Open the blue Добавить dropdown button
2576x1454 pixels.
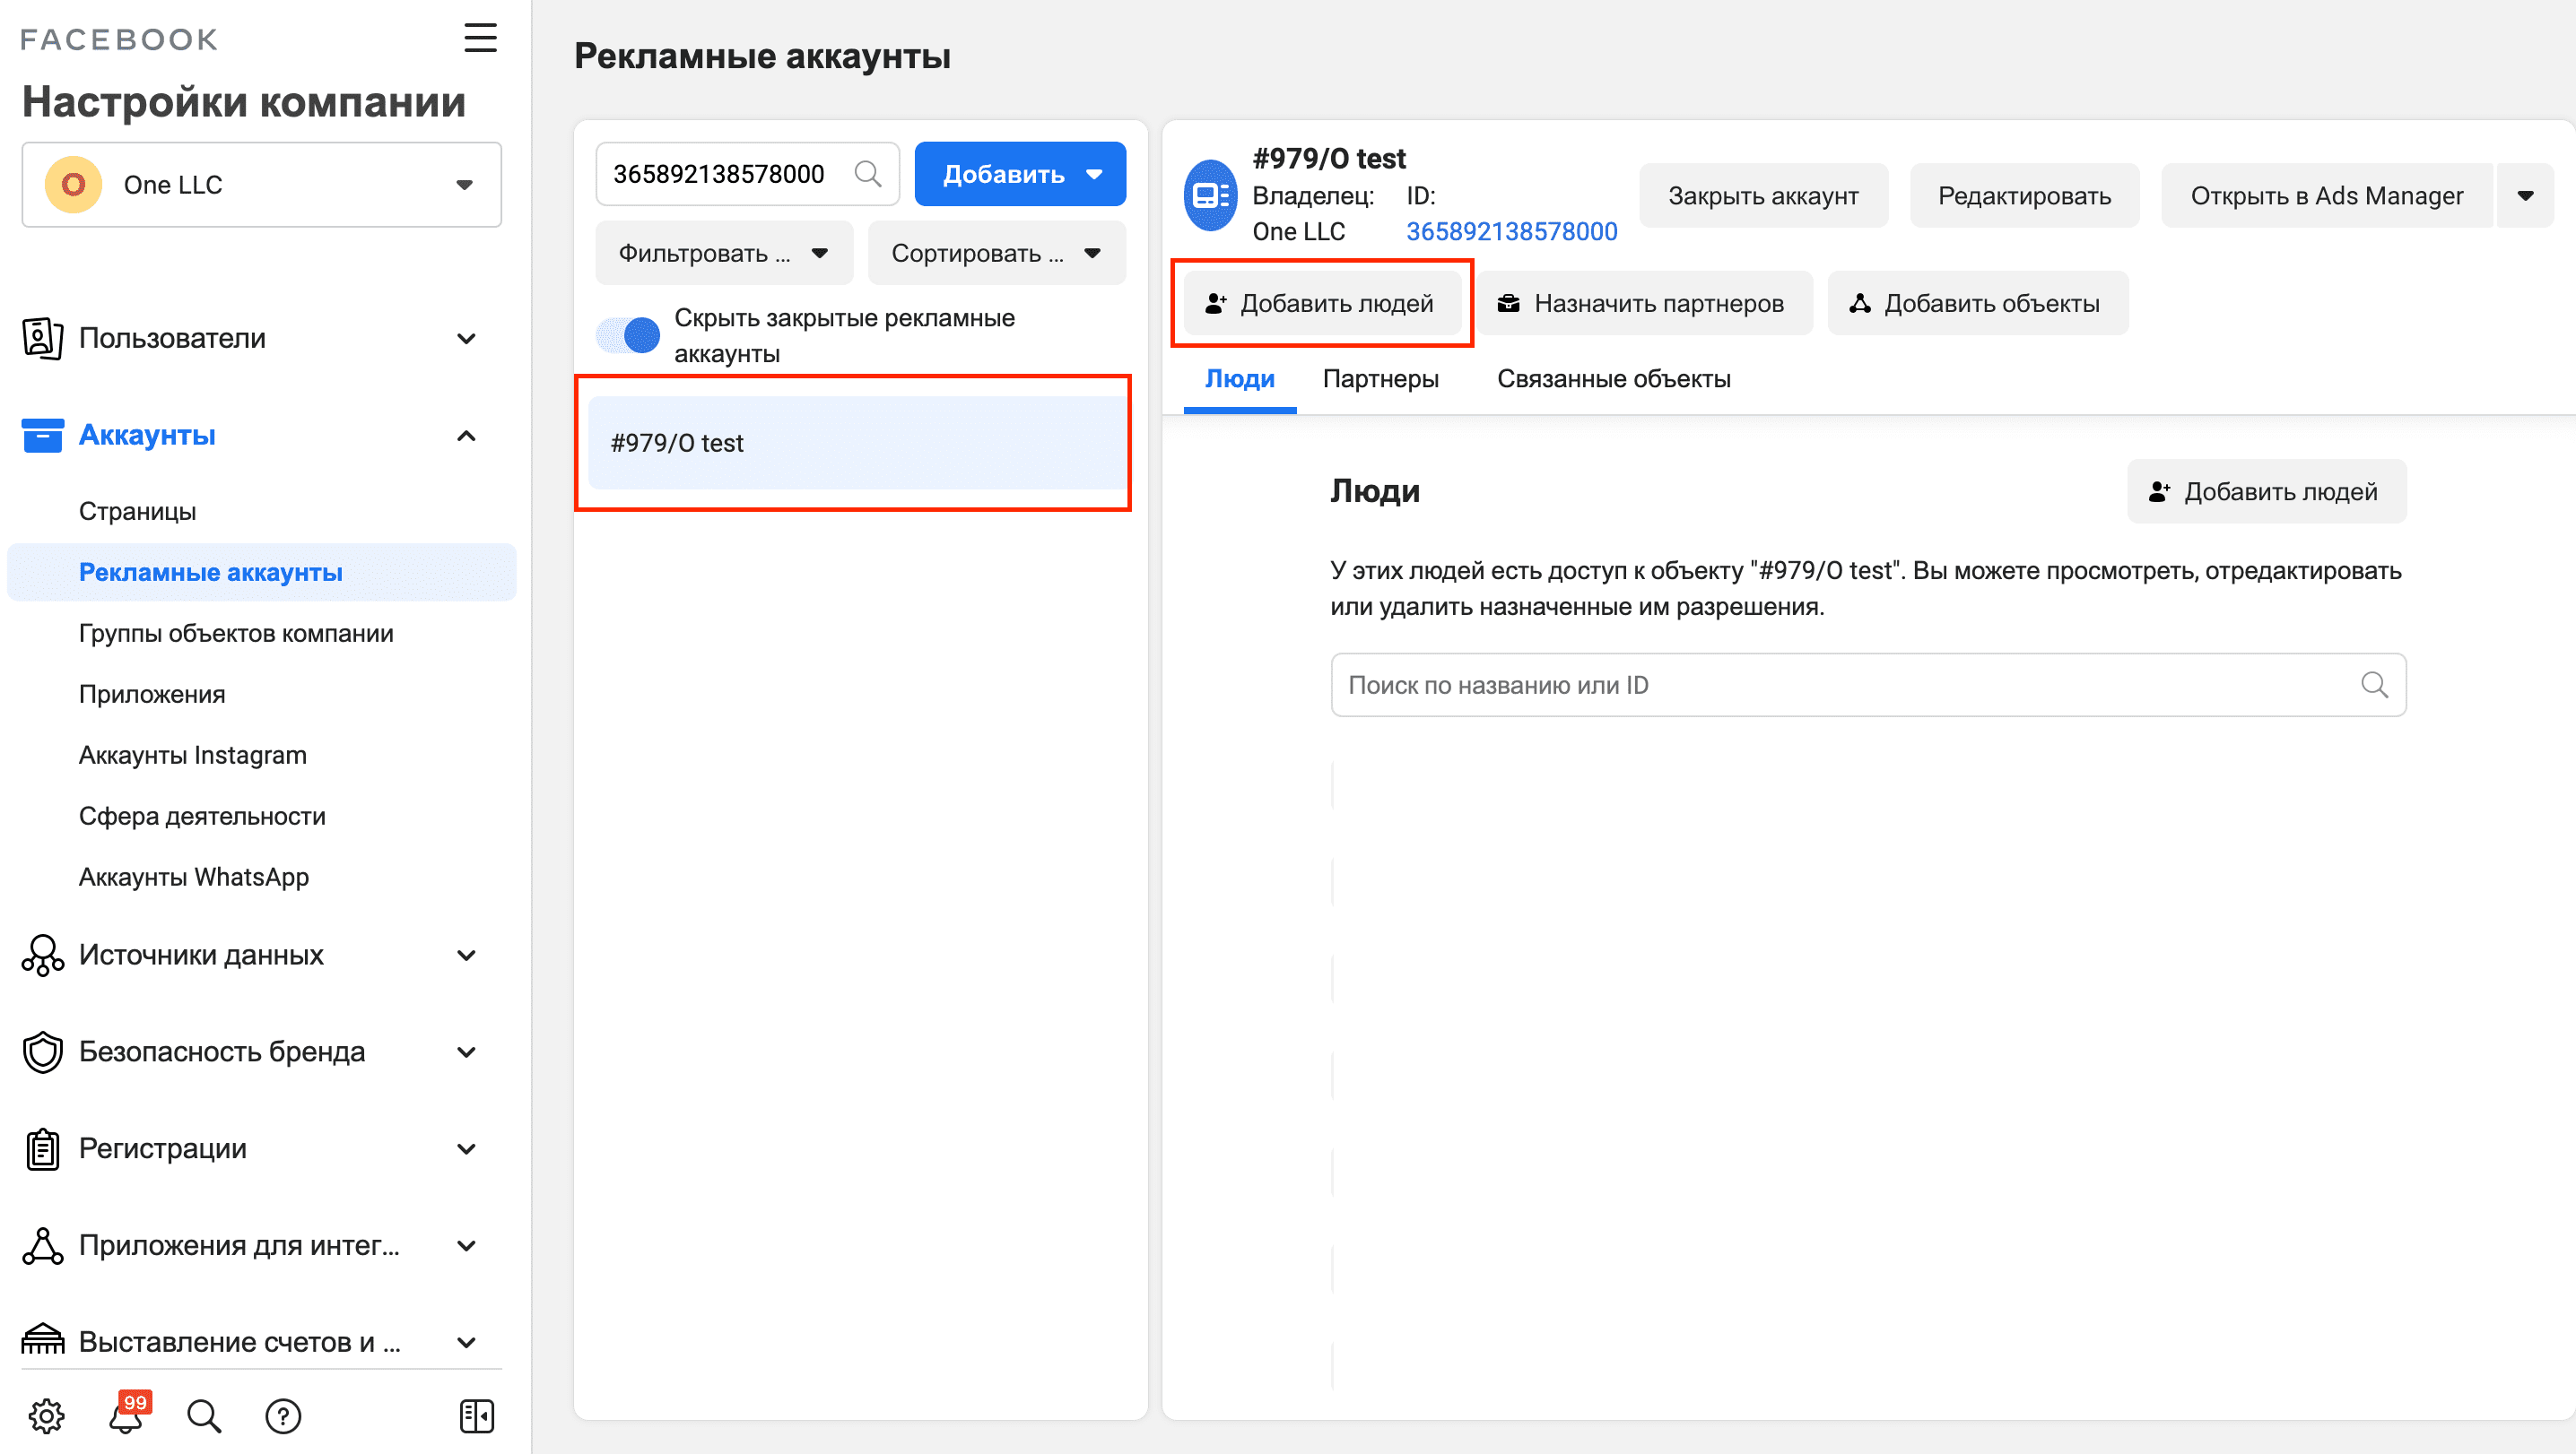click(x=1020, y=174)
